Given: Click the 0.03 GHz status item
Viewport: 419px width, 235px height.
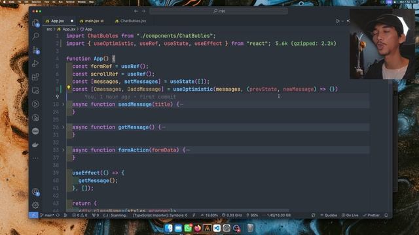Looking at the screenshot, I should [232, 215].
